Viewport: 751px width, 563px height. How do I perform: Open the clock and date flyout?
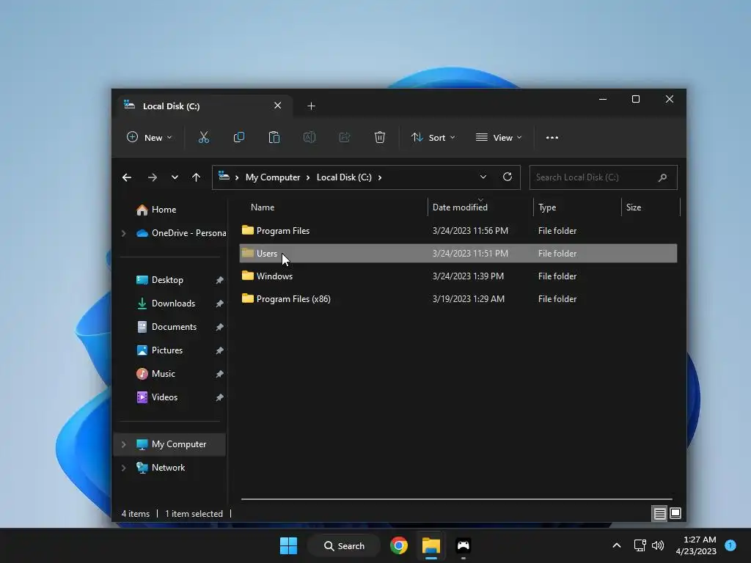pos(696,545)
